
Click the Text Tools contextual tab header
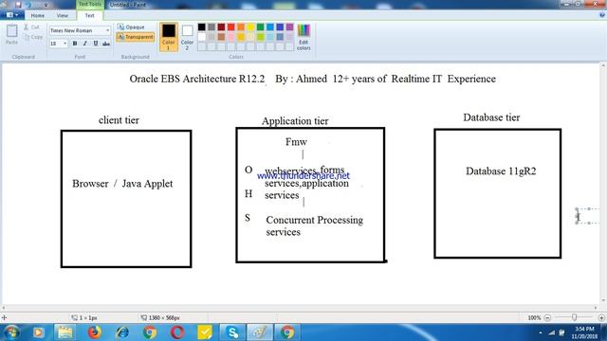89,4
